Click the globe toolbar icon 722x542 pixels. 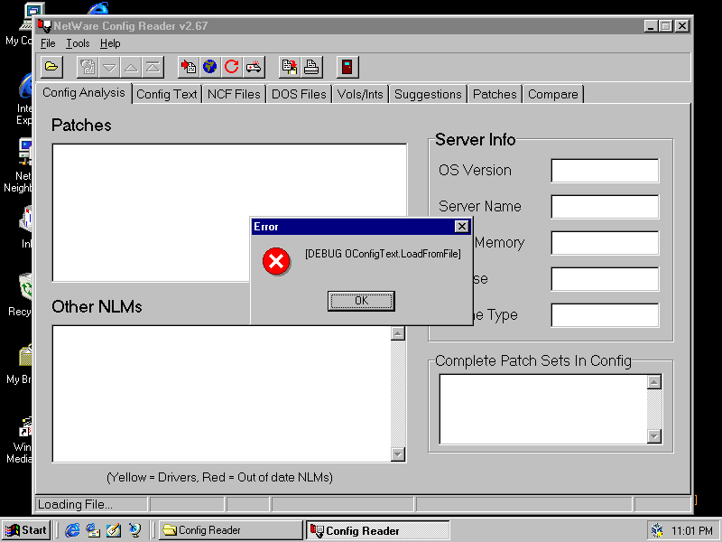(210, 67)
